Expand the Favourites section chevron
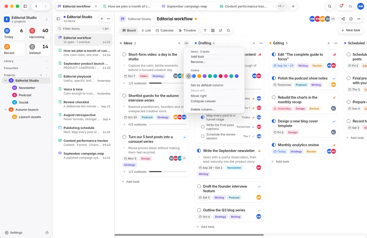The image size is (367, 238). pos(46,68)
